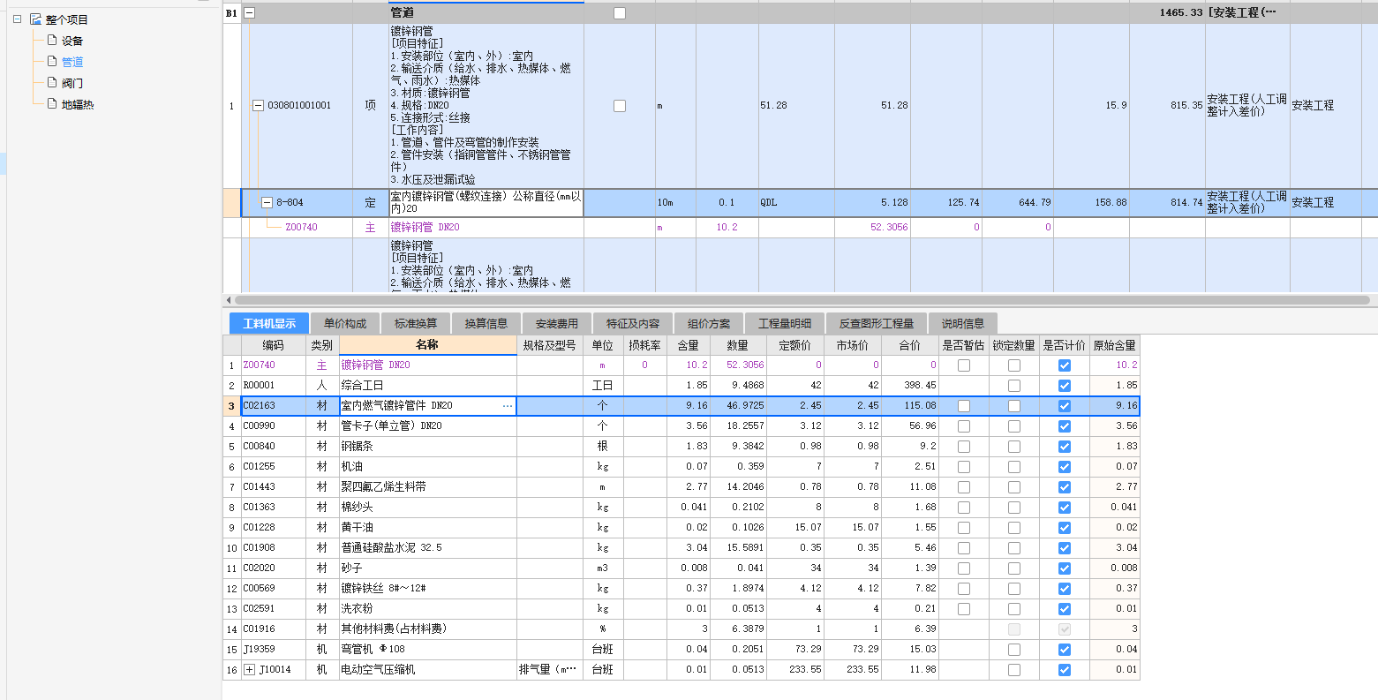The height and width of the screenshot is (700, 1378).
Task: Click the 编码 column header
Action: 274,345
